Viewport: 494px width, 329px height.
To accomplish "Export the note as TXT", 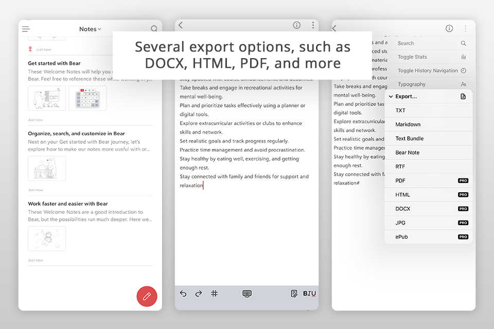I will 429,111.
